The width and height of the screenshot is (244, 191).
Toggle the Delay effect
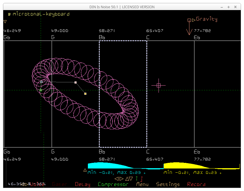pos(83,184)
